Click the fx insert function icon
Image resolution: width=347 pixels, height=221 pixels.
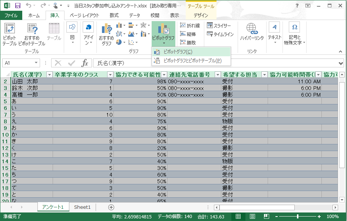point(85,63)
